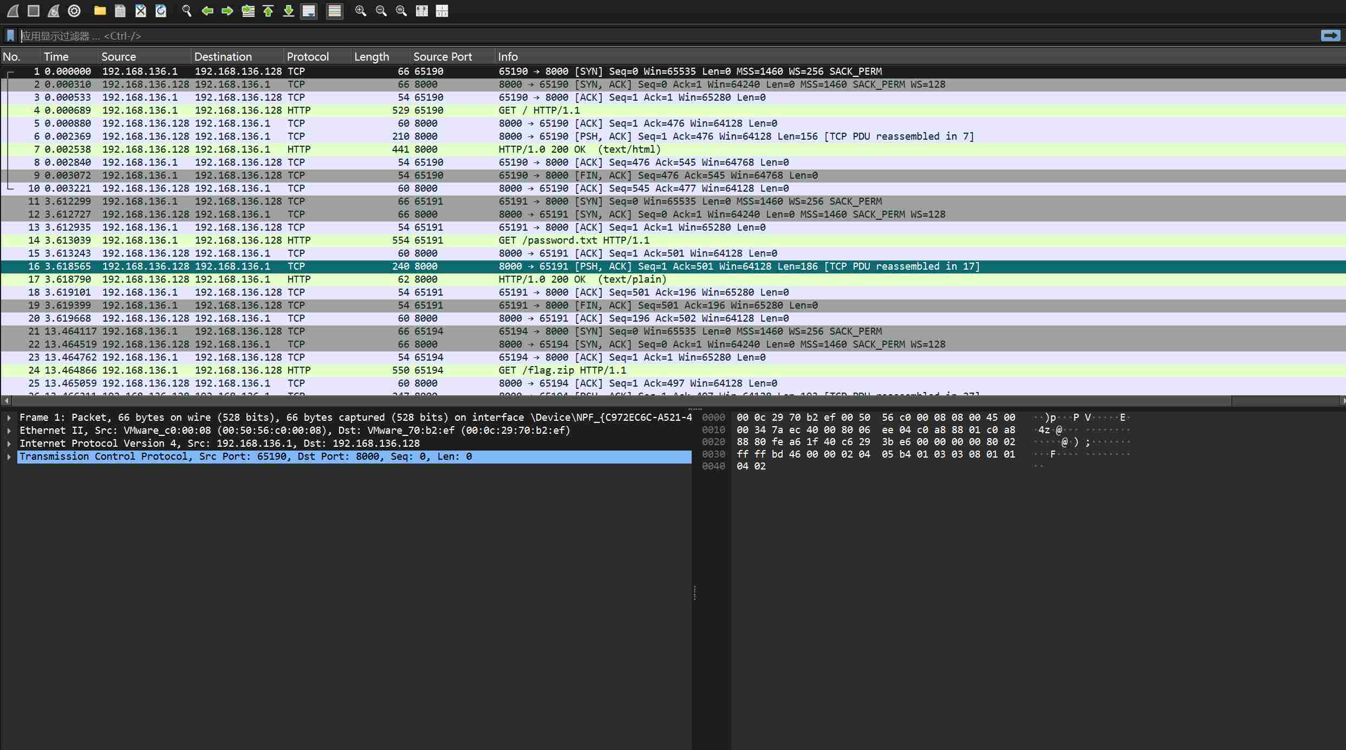
Task: Open capture options gear icon
Action: point(74,11)
